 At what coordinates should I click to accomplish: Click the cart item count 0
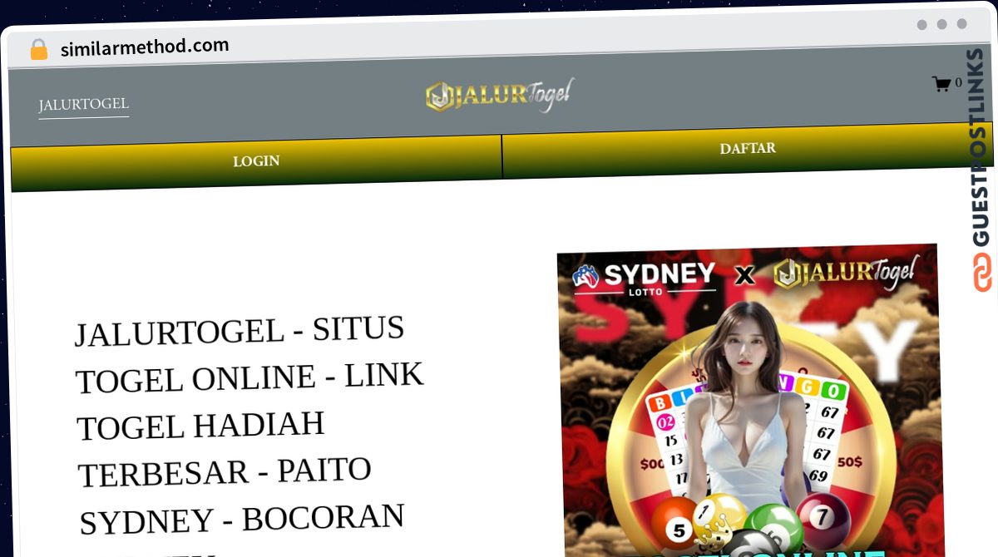coord(959,82)
